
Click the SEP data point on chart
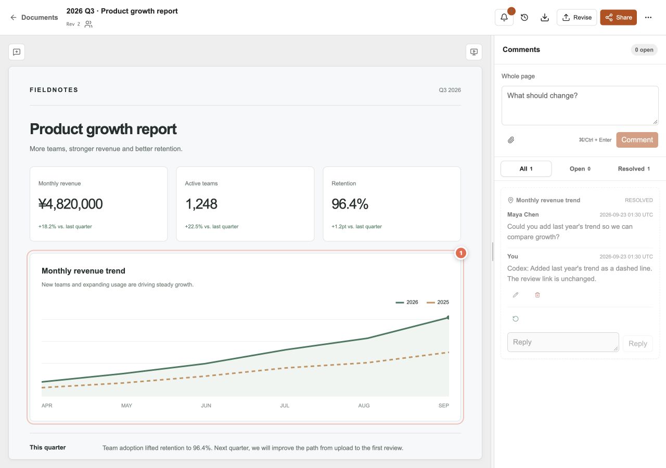pyautogui.click(x=448, y=317)
